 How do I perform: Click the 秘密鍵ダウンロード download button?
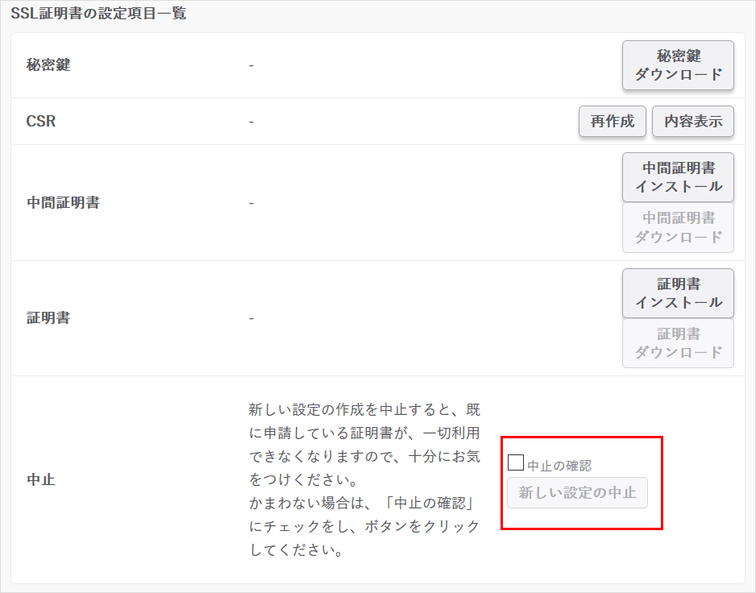click(678, 65)
